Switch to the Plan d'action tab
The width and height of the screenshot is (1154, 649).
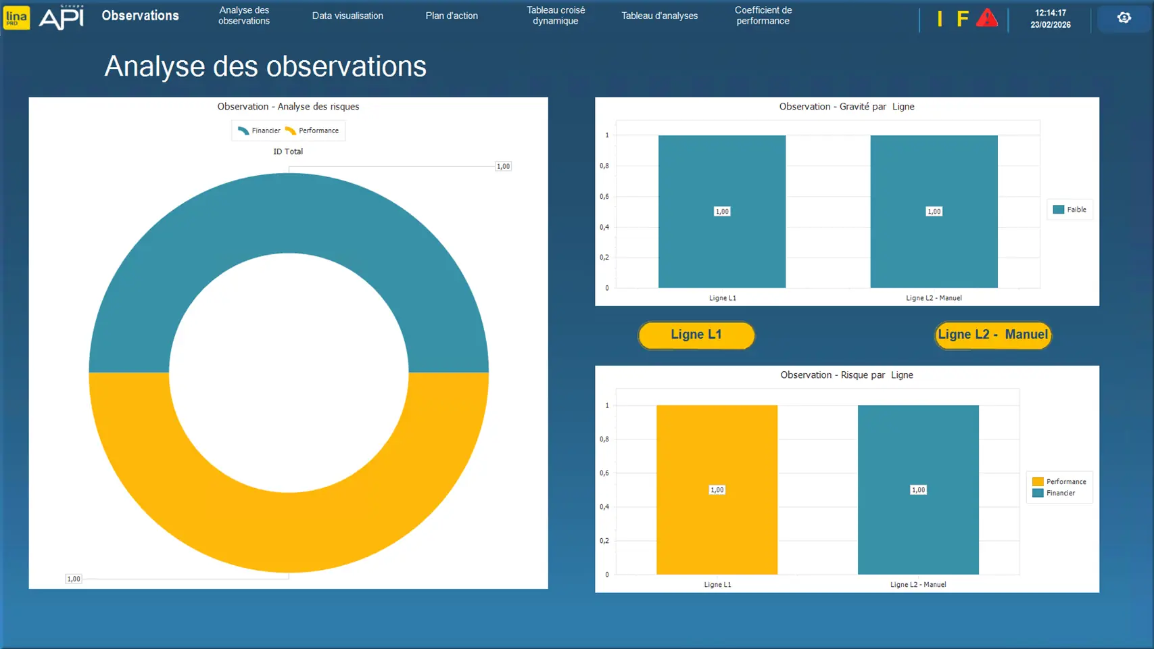tap(452, 16)
